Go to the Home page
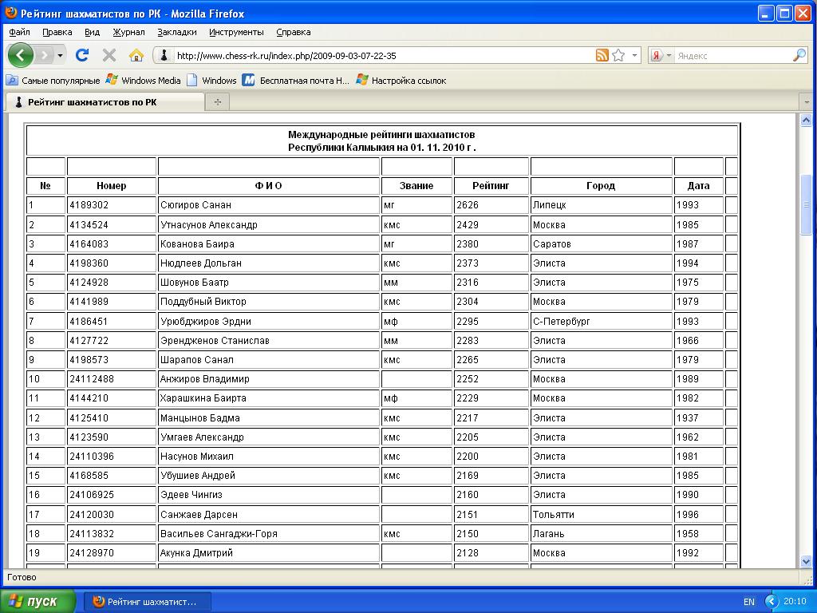Screen dimensions: 817x613 click(136, 55)
